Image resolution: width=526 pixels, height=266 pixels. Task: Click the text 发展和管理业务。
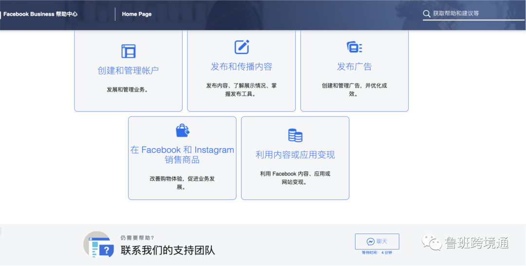128,90
